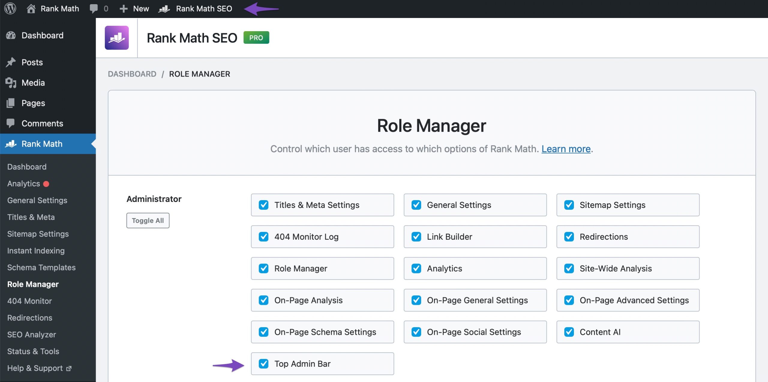The width and height of the screenshot is (768, 382).
Task: Click the purple Rank Math logo
Action: coord(117,38)
